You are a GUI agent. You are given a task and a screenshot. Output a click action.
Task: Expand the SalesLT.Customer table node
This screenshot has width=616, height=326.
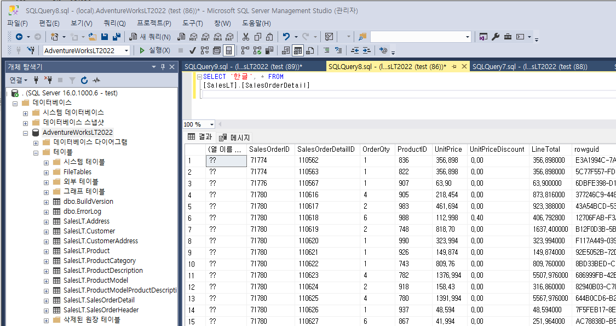(x=46, y=232)
